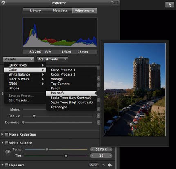Decrease Tint value with left stepper arrow
The width and height of the screenshot is (176, 169).
(93, 156)
